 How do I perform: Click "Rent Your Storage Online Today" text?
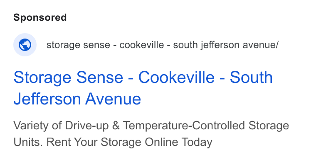point(129,142)
